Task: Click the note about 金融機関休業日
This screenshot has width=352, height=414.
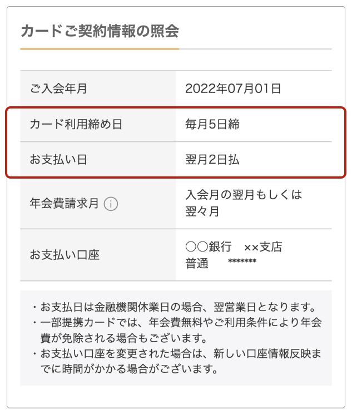Action: pos(178,307)
